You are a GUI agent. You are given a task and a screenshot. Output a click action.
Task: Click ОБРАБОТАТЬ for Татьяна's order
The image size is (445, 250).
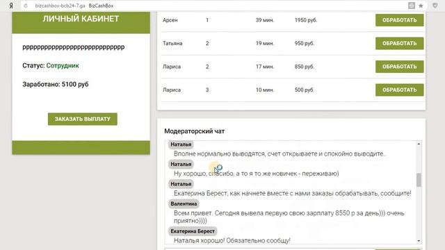click(399, 43)
